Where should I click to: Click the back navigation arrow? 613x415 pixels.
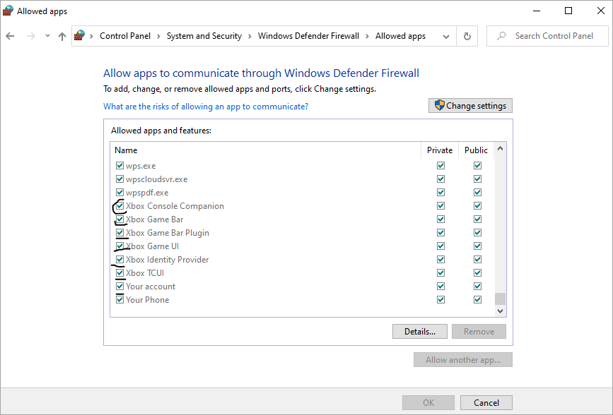click(11, 35)
